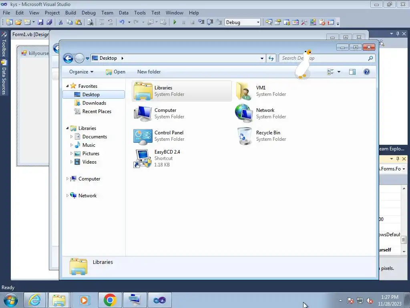Click Desktop in the address bar

tap(108, 58)
